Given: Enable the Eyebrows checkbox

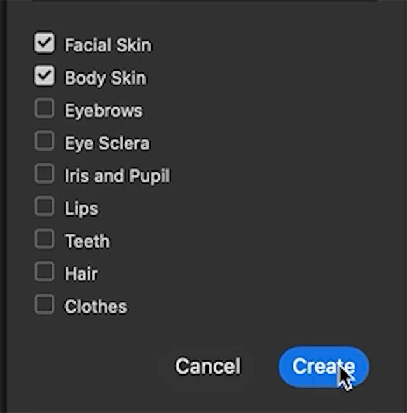Looking at the screenshot, I should pos(45,109).
